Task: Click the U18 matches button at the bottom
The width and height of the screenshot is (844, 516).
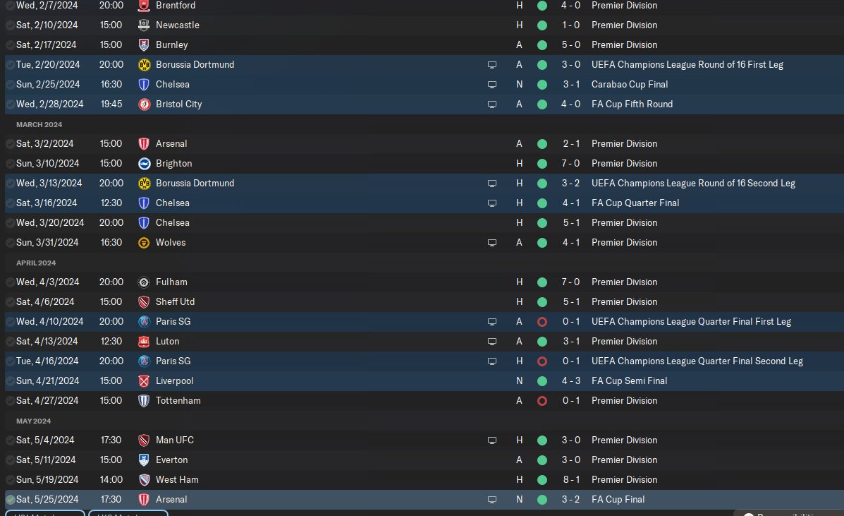Action: point(128,513)
